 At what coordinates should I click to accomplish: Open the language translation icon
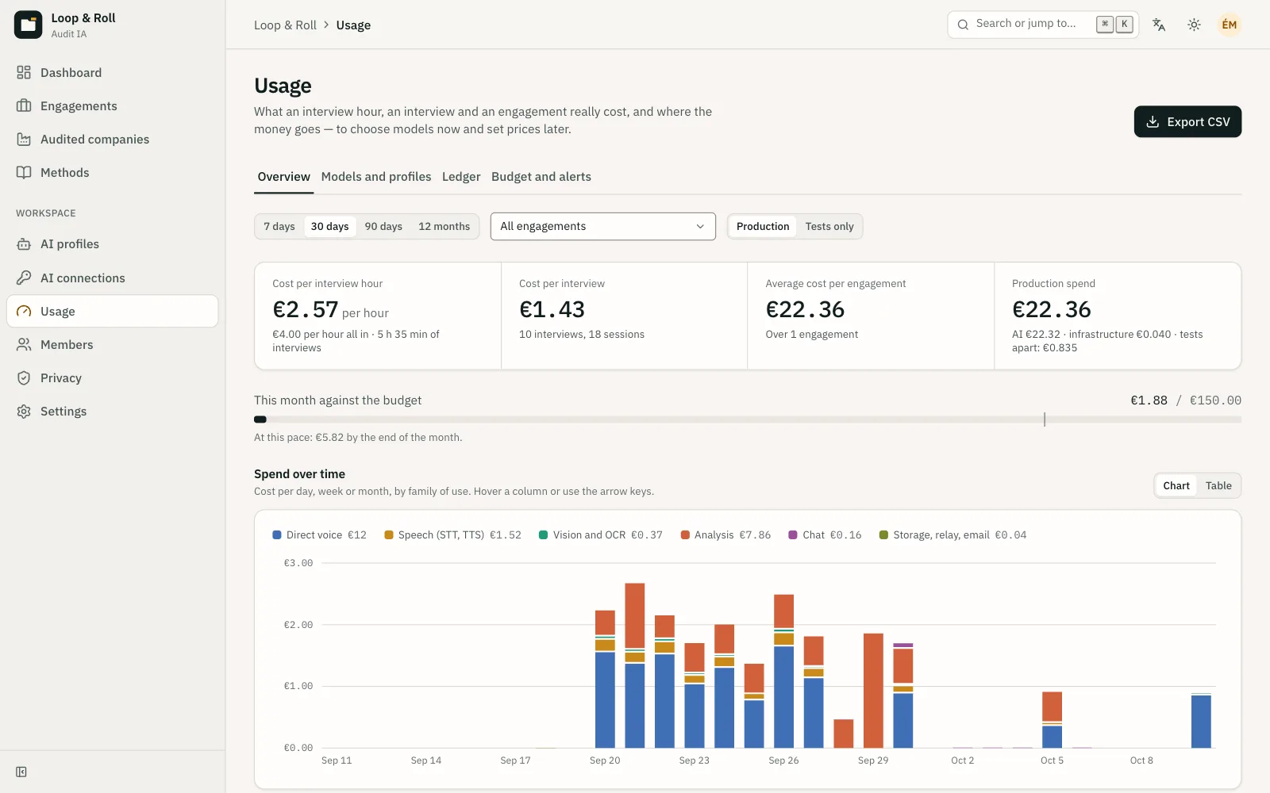click(1159, 25)
